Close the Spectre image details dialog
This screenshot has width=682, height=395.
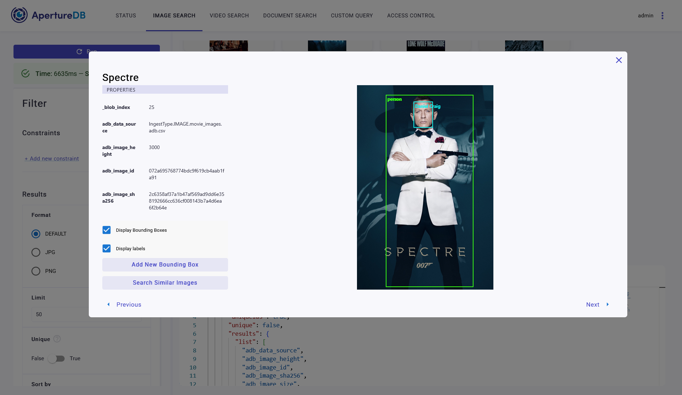619,60
